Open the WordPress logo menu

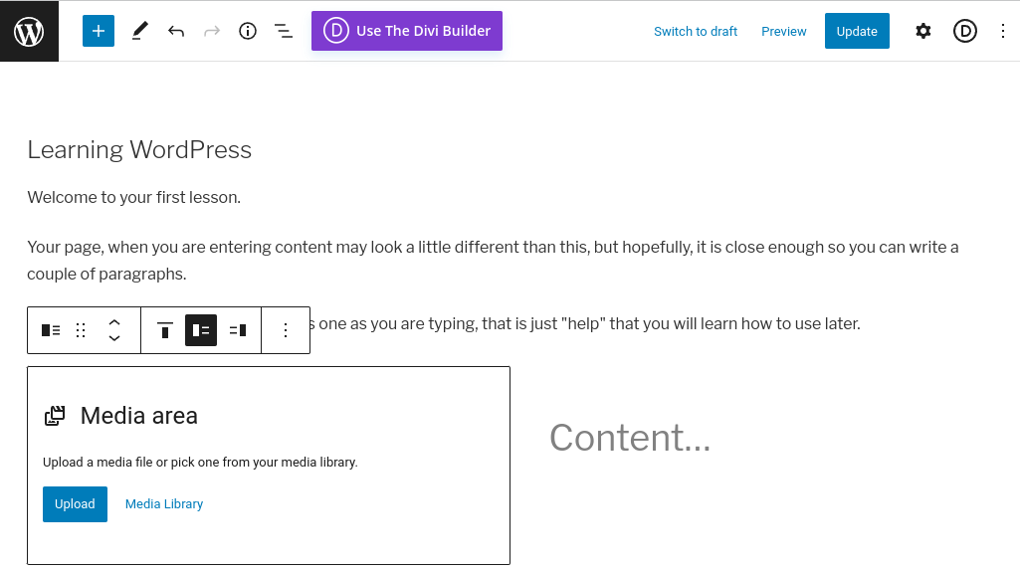29,31
